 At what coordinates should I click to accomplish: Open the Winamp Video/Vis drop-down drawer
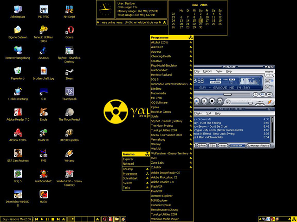pyautogui.click(x=269, y=75)
